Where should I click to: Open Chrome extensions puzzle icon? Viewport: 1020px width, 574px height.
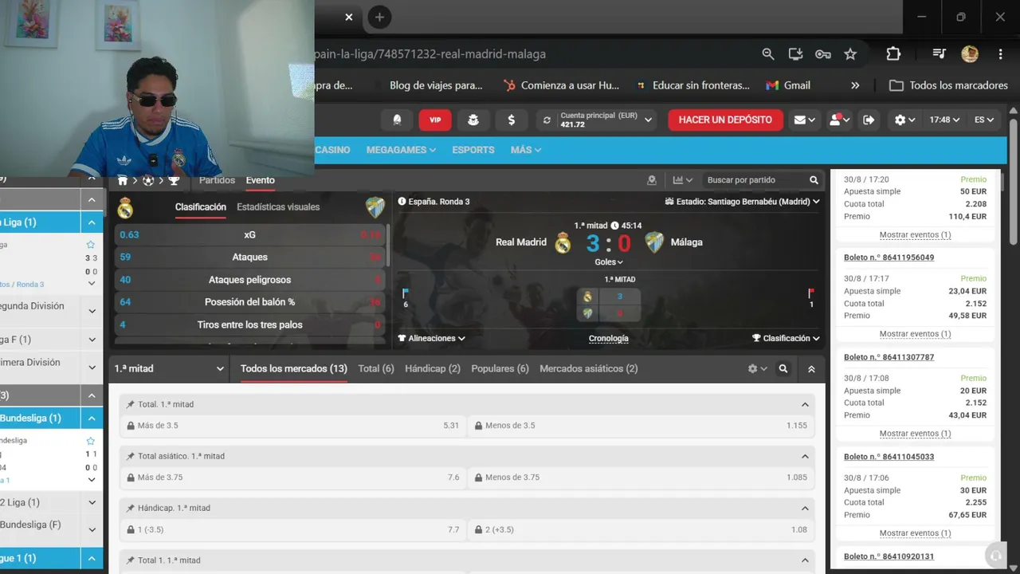[x=893, y=54]
